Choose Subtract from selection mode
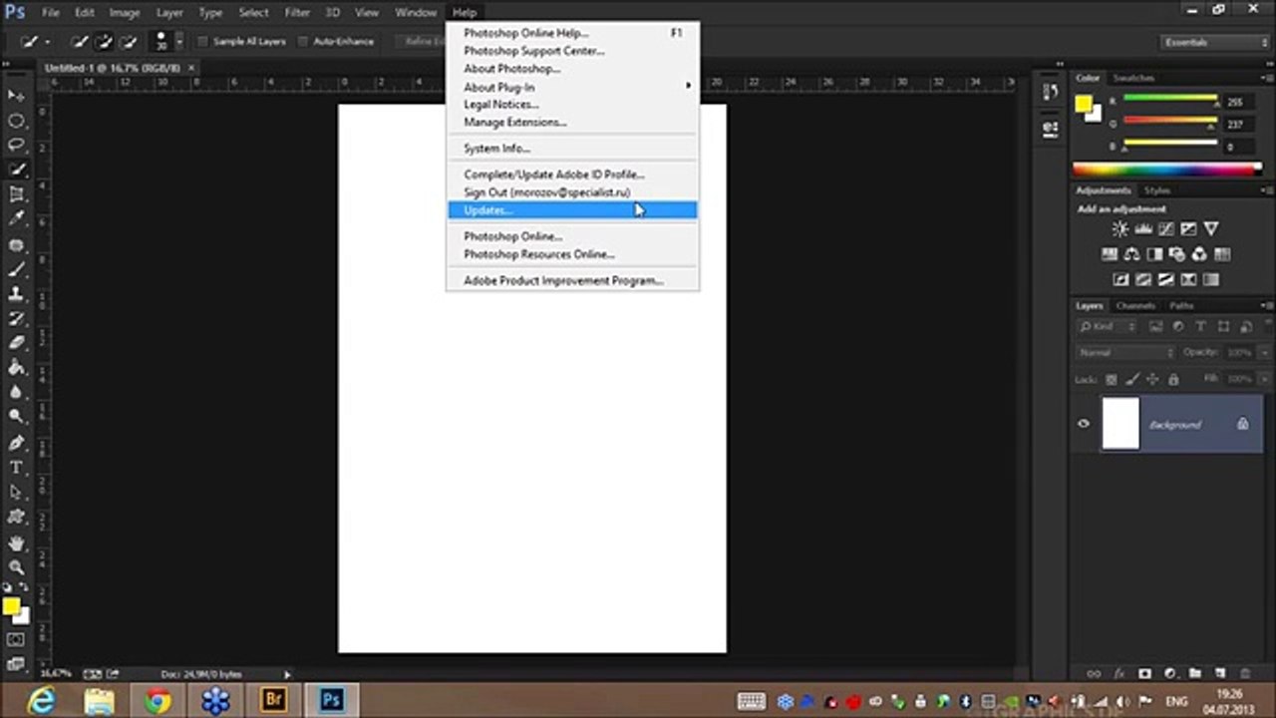 tap(129, 42)
